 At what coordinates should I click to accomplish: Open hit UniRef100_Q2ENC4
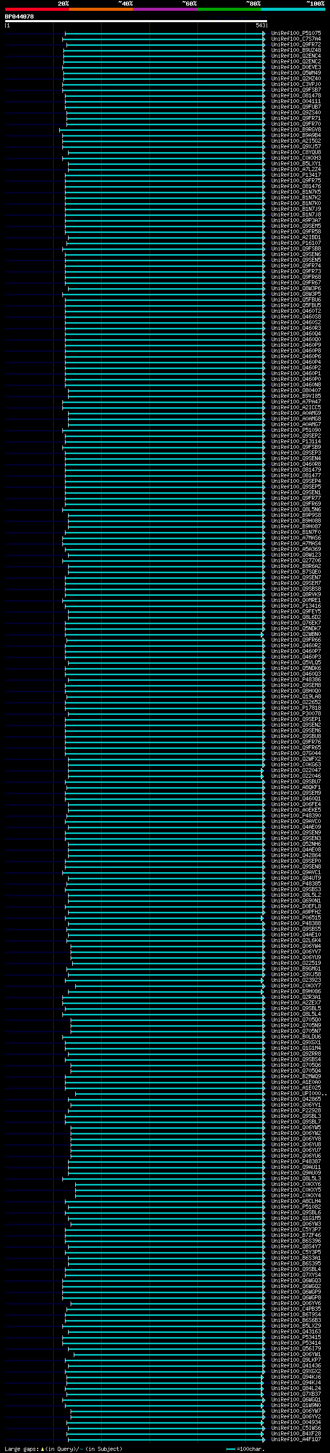point(295,56)
